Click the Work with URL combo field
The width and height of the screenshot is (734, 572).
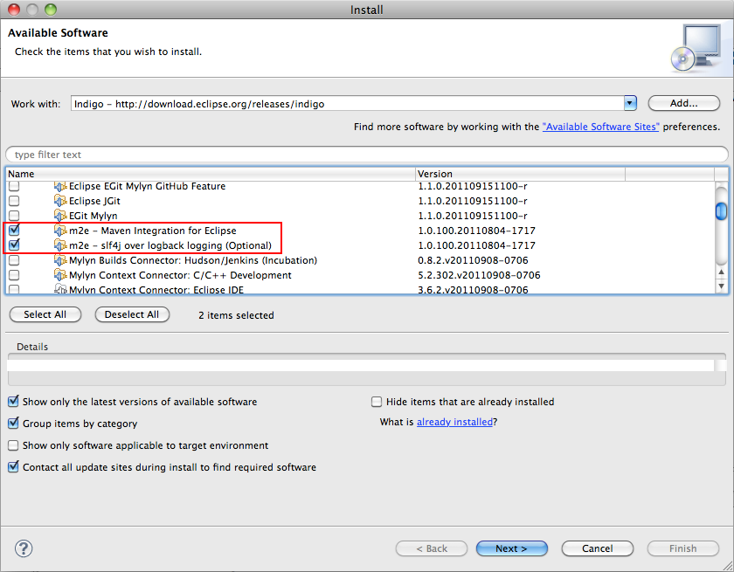[348, 103]
